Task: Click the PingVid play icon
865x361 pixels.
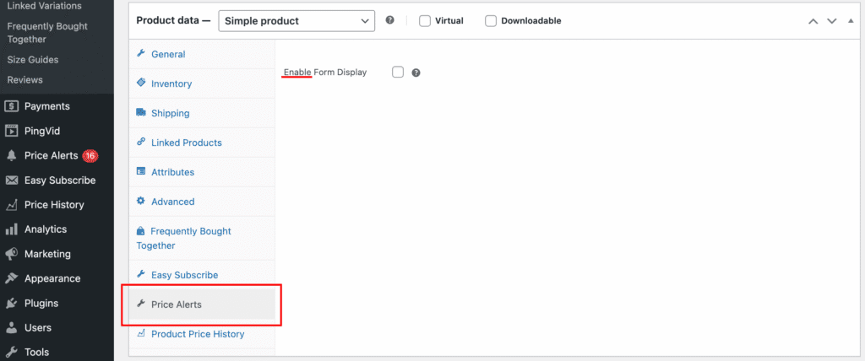Action: coord(12,131)
